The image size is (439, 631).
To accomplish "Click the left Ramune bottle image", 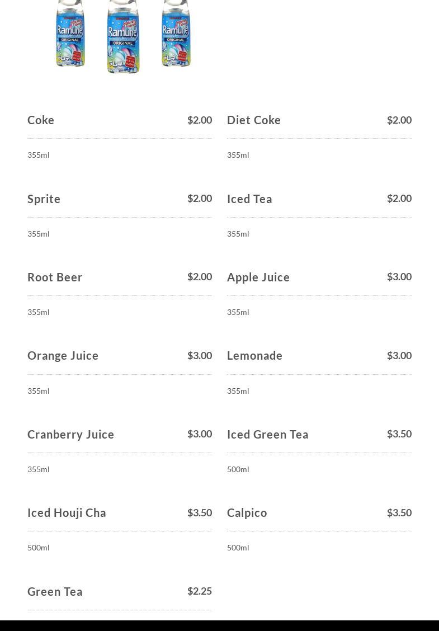I will pyautogui.click(x=70, y=33).
